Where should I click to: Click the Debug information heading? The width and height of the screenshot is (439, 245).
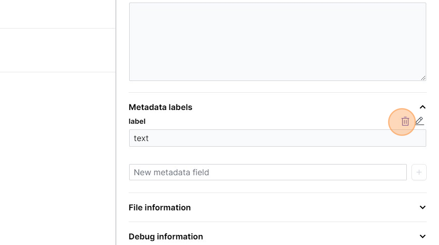pyautogui.click(x=166, y=236)
